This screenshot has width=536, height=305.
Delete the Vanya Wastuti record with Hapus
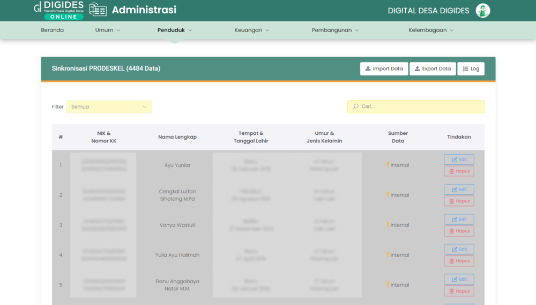pyautogui.click(x=459, y=231)
